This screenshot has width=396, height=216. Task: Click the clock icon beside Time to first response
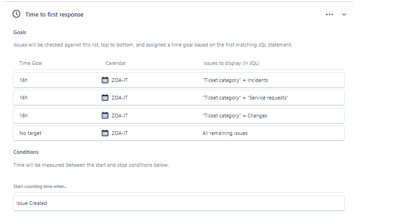coord(17,14)
